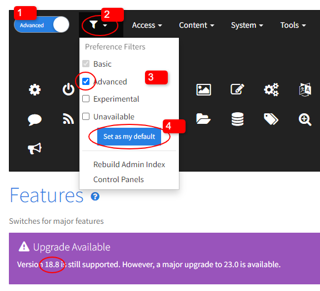This screenshot has width=320, height=291.
Task: Open the image gallery icon
Action: point(203,89)
